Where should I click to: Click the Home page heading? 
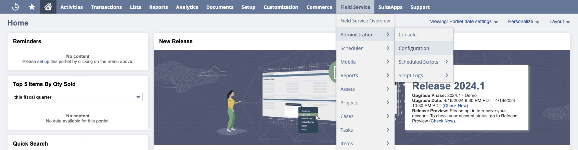[x=18, y=23]
